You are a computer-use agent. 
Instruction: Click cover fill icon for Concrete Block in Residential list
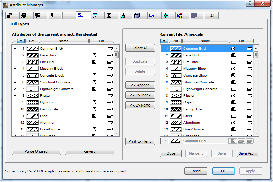[x=109, y=76]
